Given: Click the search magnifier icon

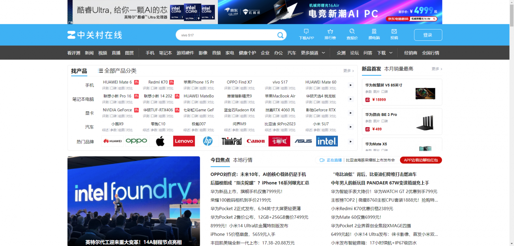Looking at the screenshot, I should pos(280,35).
